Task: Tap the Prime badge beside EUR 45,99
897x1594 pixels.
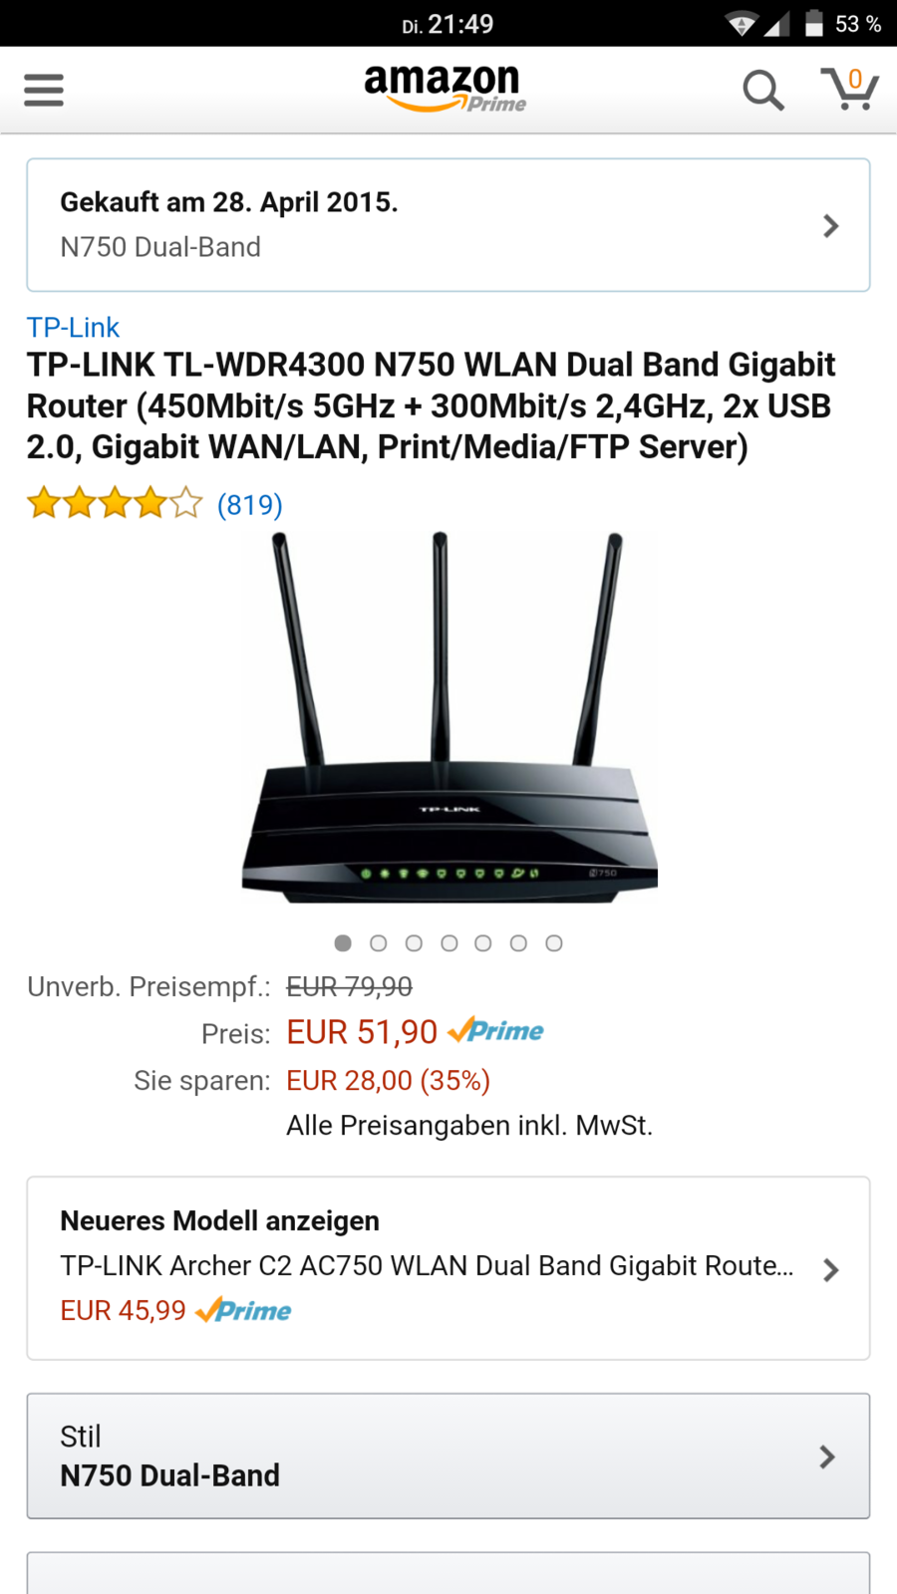Action: coord(243,1310)
